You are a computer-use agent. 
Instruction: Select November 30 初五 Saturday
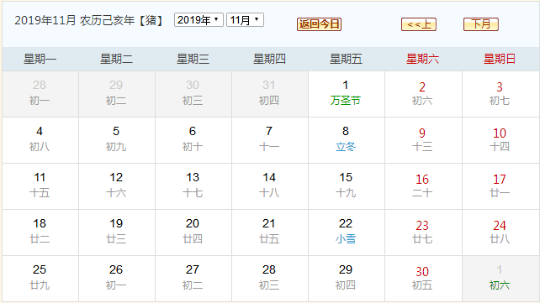pyautogui.click(x=422, y=279)
